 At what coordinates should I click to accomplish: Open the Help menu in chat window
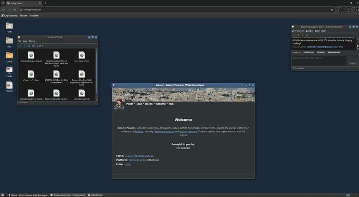(324, 31)
